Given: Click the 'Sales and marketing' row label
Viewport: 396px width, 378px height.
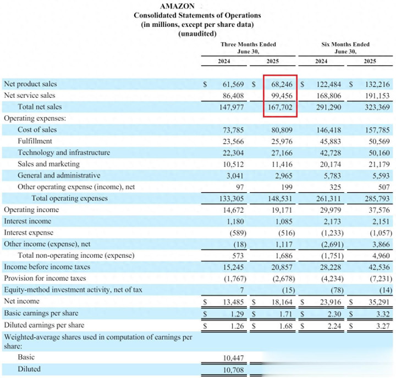Looking at the screenshot, I should click(48, 164).
